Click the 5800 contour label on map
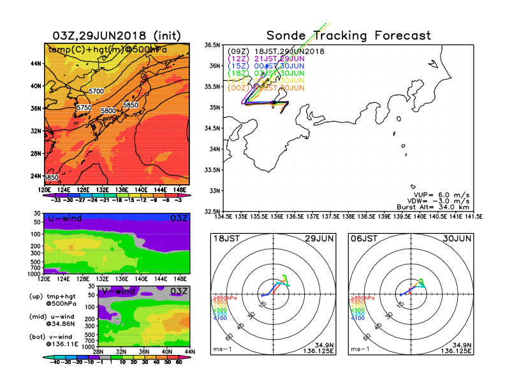The image size is (505, 390). [108, 111]
